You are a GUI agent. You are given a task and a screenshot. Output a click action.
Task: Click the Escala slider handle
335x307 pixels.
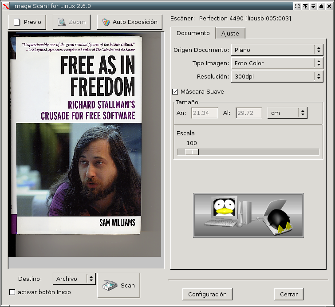click(x=192, y=152)
